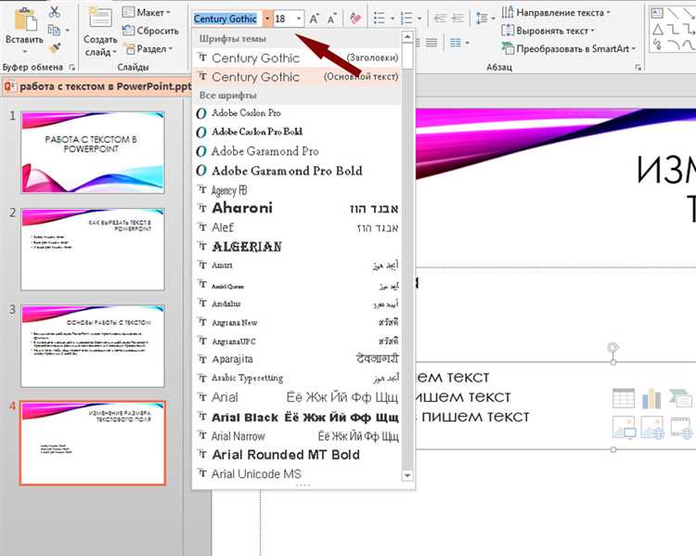Click the font list scroll-down arrow
The height and width of the screenshot is (556, 696).
click(407, 474)
